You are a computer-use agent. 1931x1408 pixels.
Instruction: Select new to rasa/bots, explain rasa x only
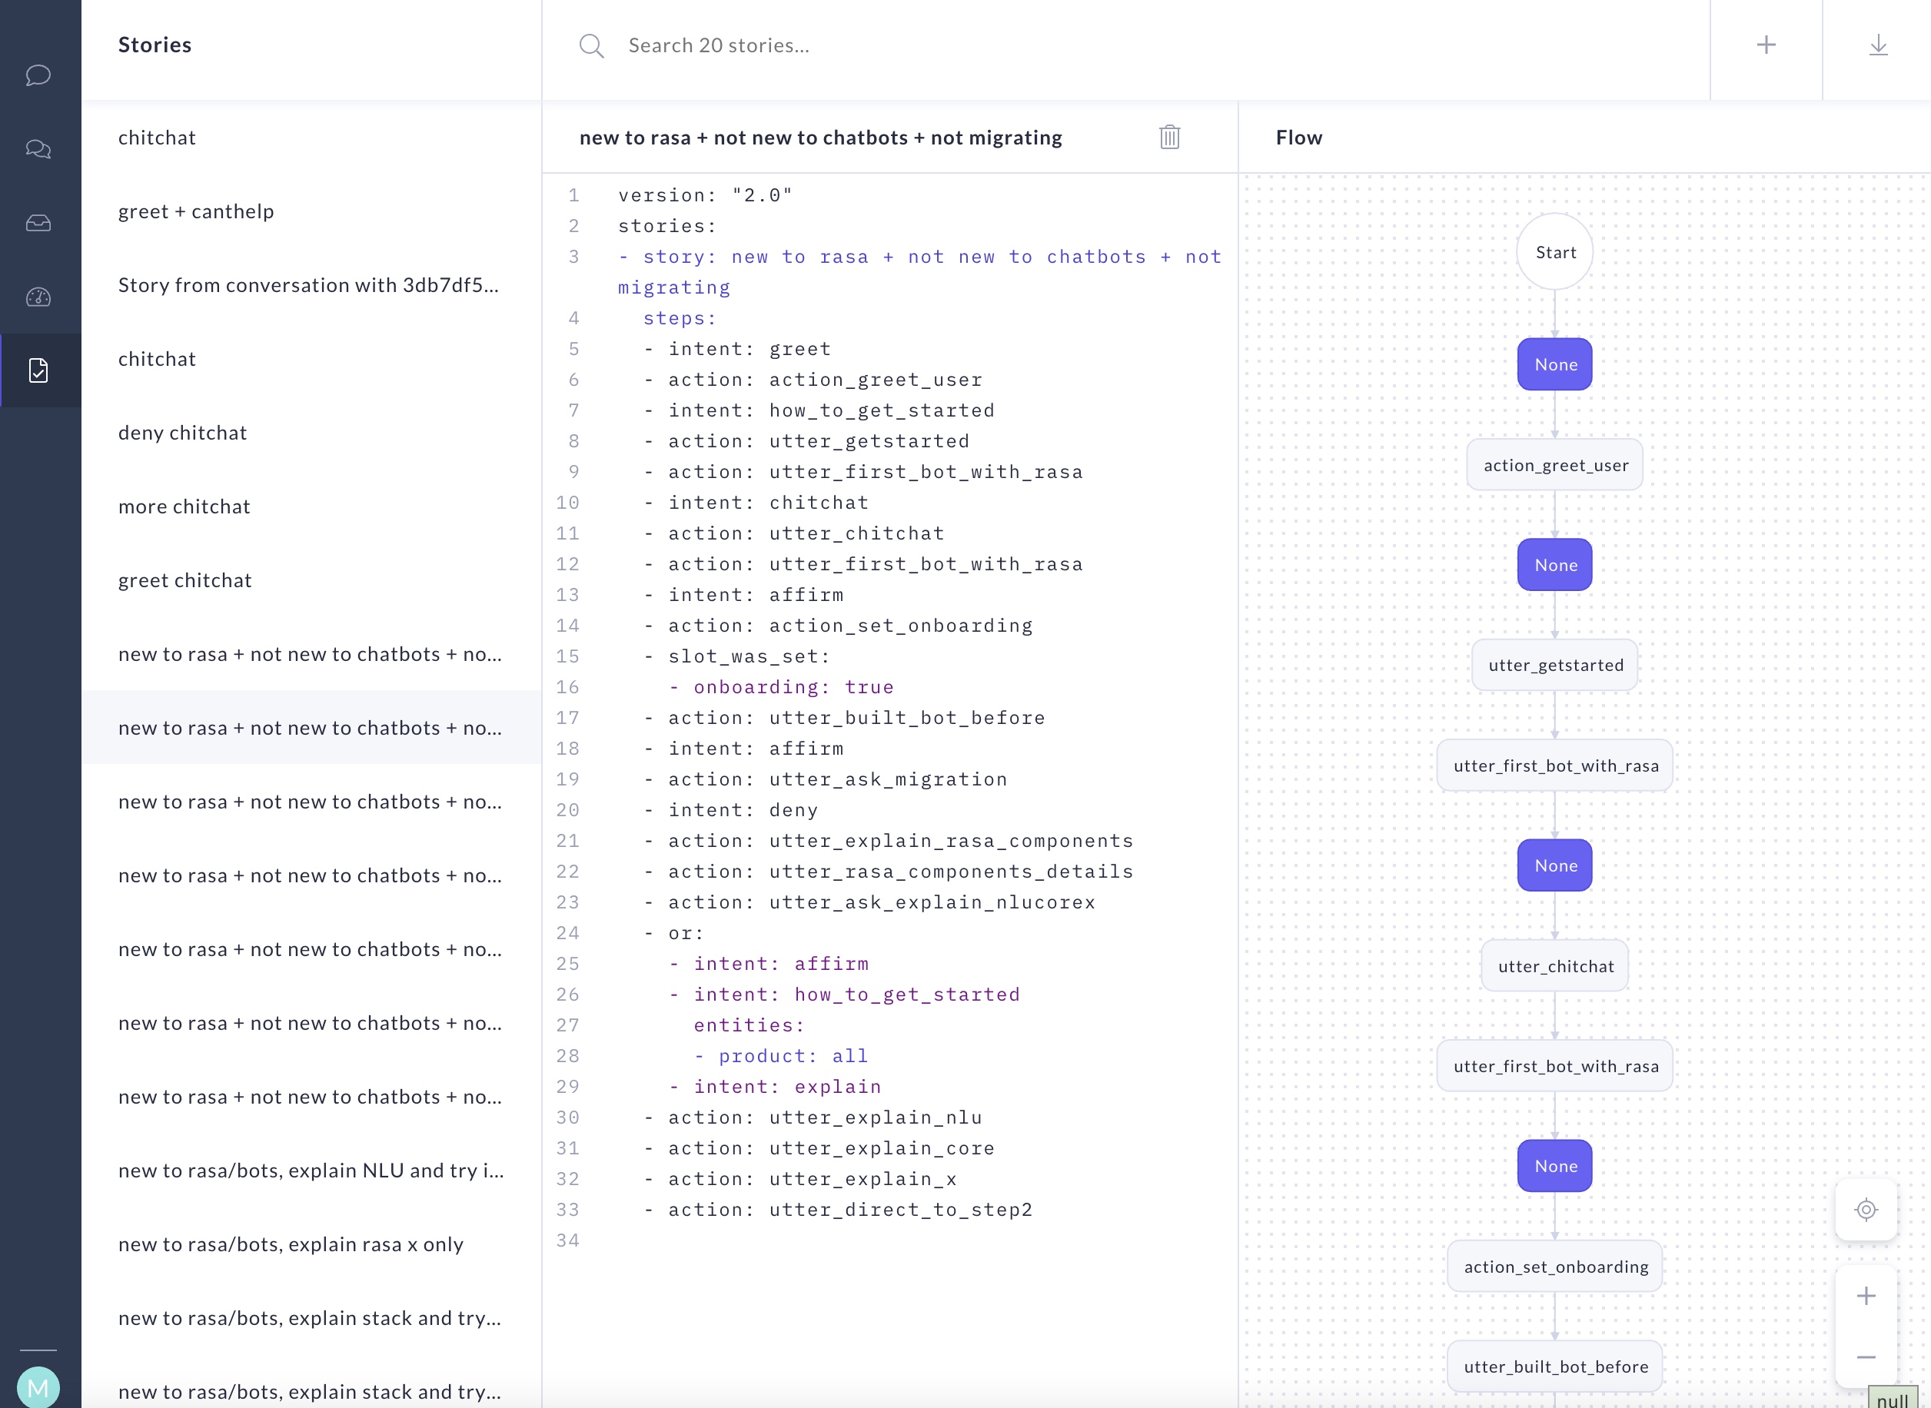(291, 1244)
